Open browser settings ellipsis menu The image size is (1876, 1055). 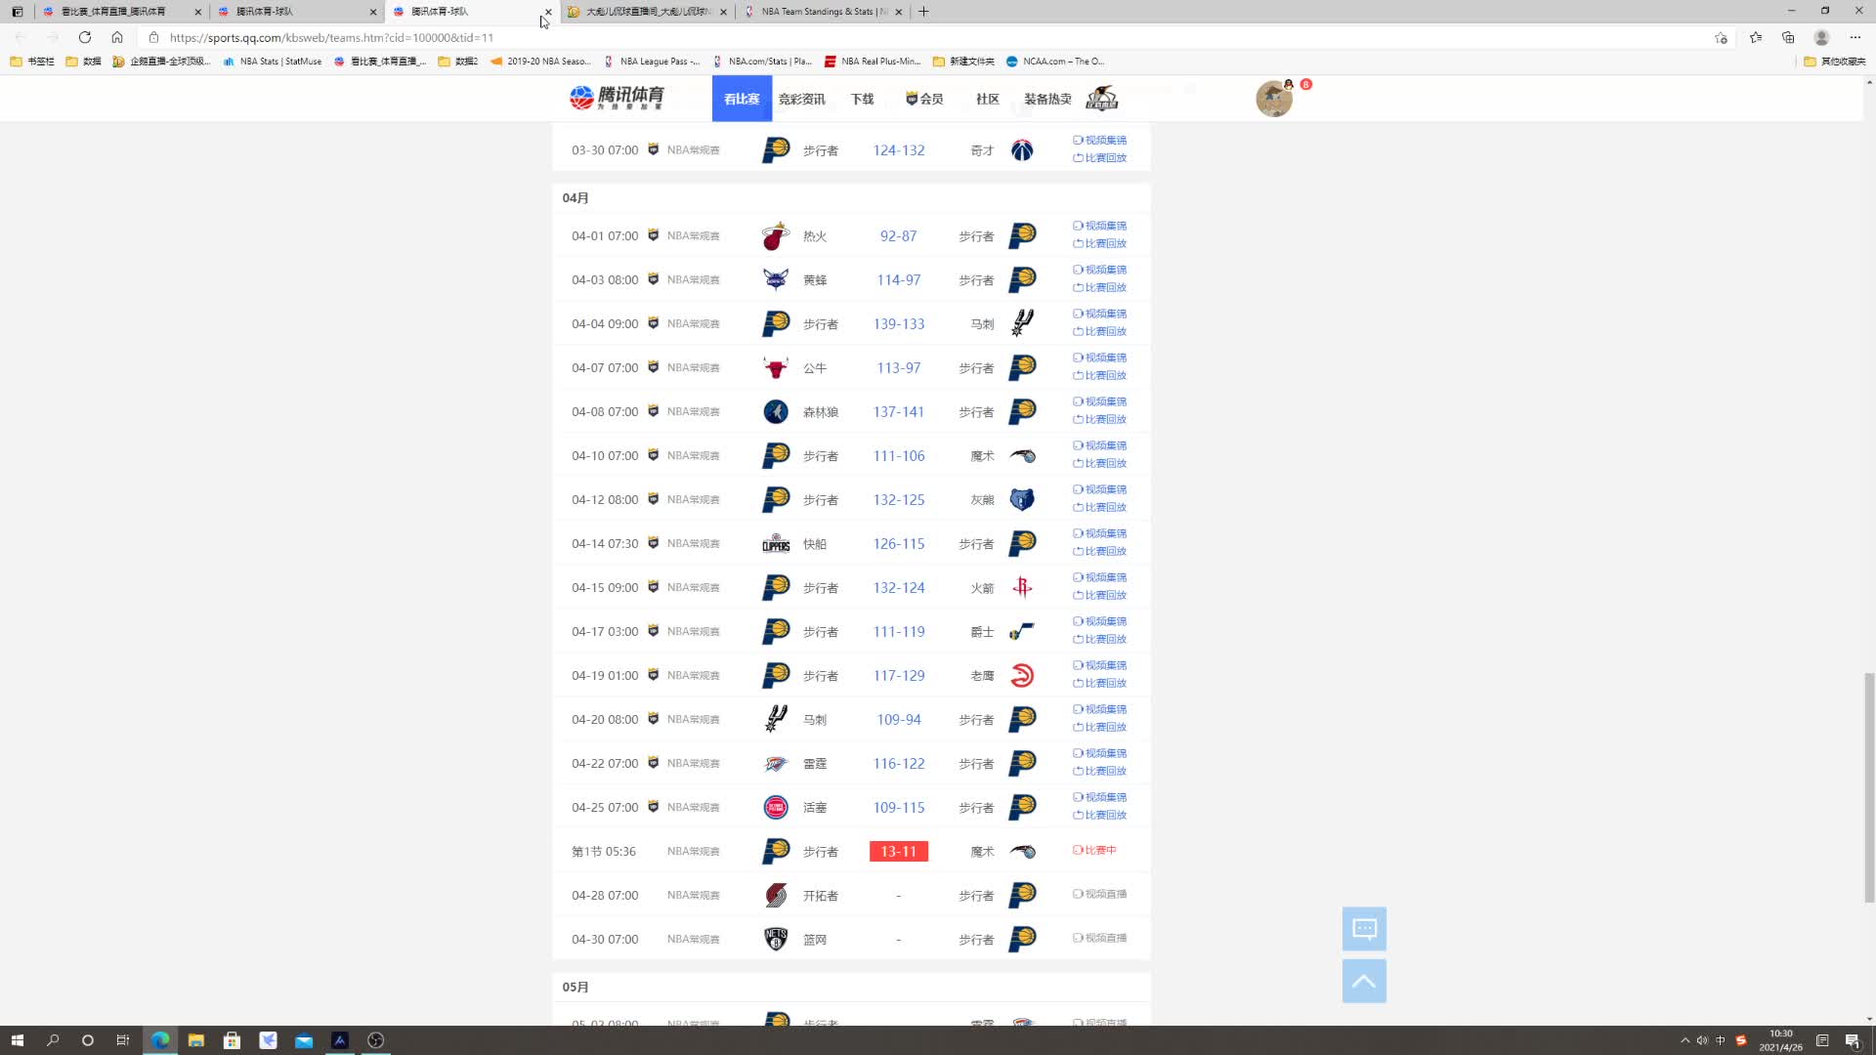point(1855,37)
